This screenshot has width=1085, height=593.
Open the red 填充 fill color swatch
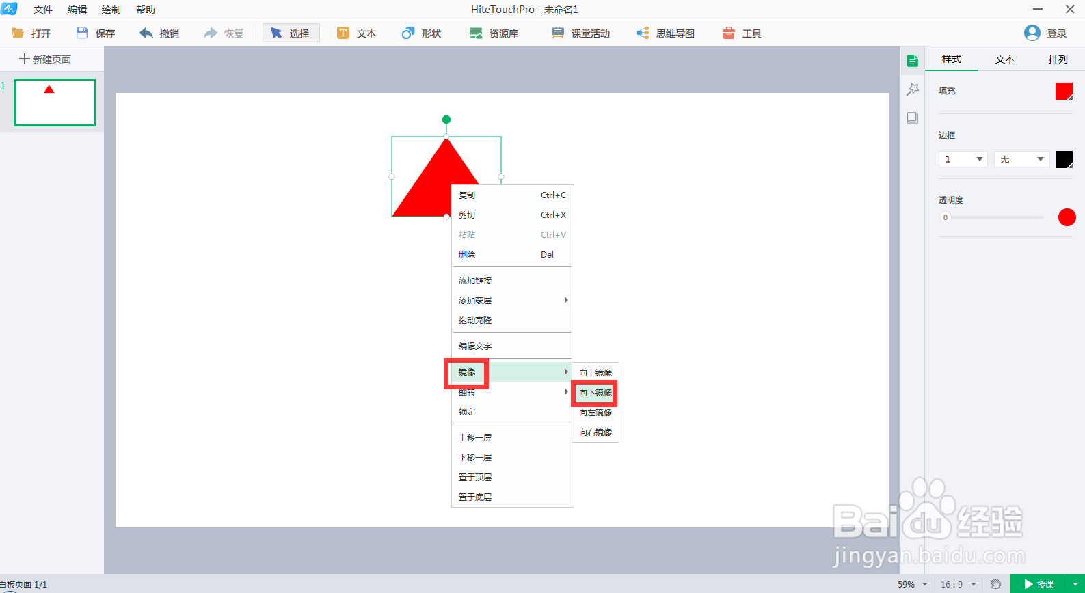click(x=1064, y=91)
